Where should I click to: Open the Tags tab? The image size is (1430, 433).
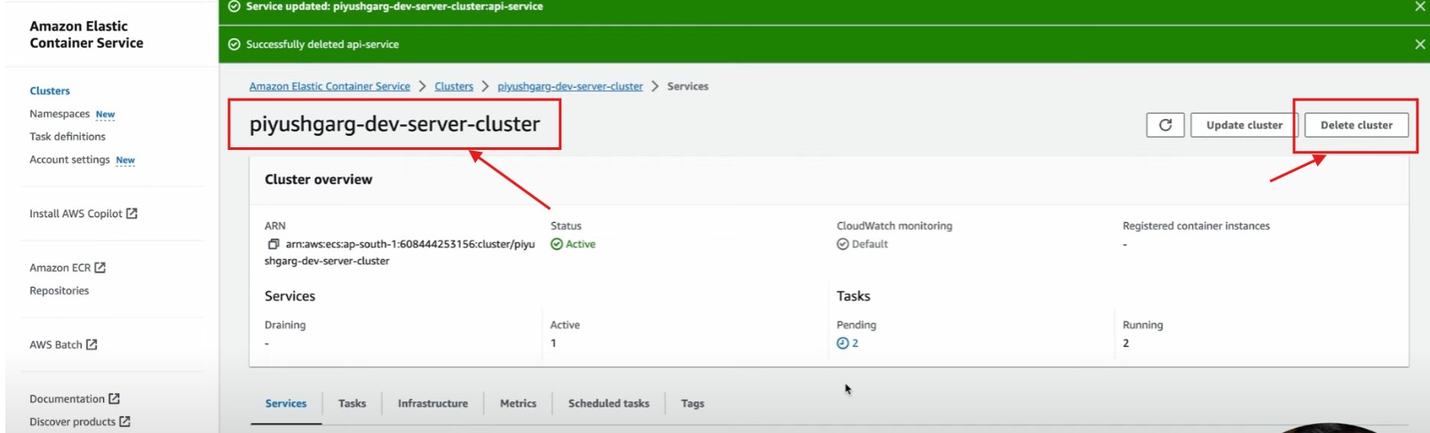692,404
